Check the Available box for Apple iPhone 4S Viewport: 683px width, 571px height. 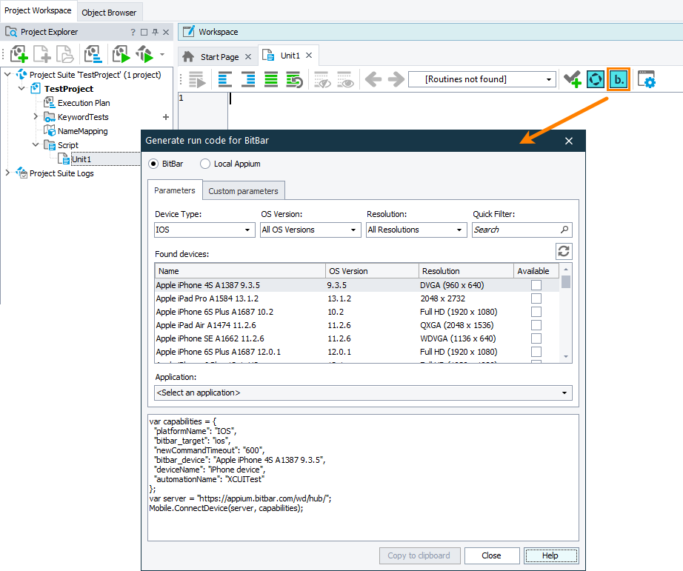[536, 285]
